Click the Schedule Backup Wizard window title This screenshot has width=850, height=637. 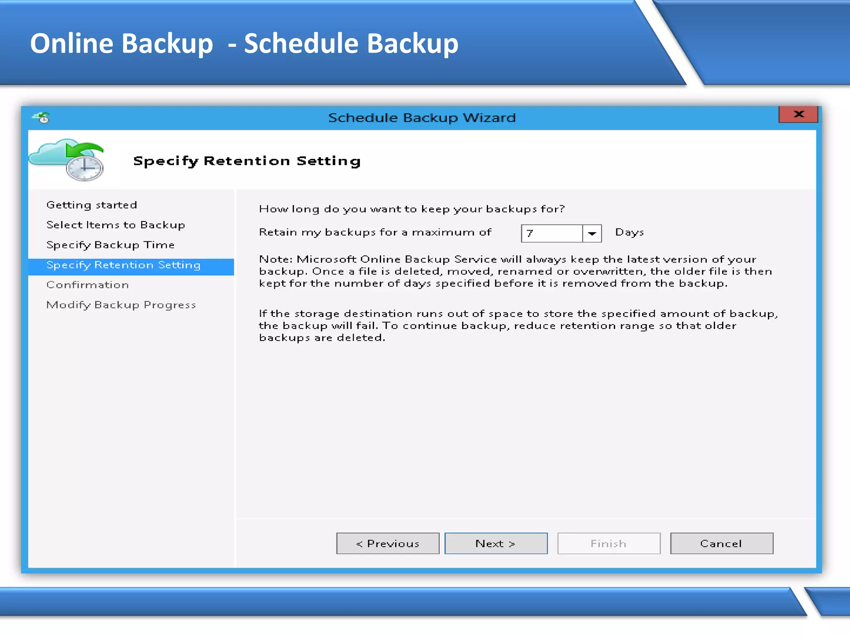pos(422,118)
